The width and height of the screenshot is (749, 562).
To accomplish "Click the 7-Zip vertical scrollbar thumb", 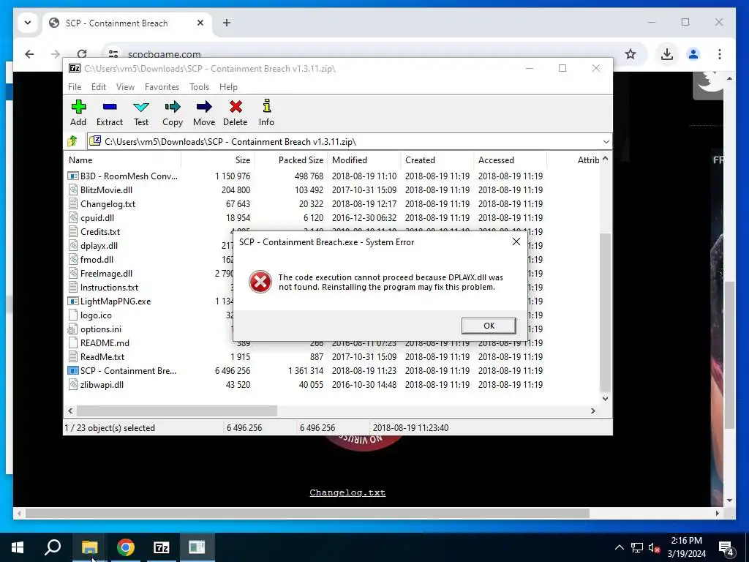I will point(605,312).
